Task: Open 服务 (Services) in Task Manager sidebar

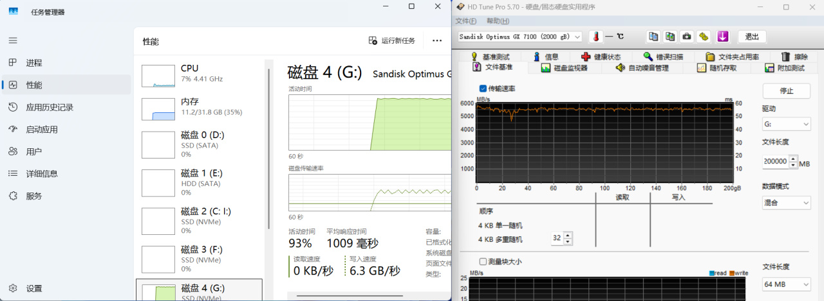Action: pyautogui.click(x=66, y=196)
